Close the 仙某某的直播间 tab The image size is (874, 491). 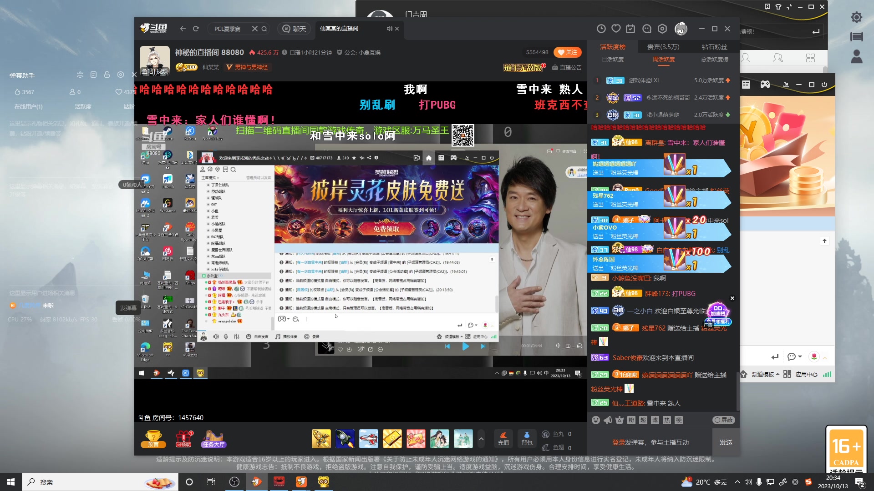point(397,29)
